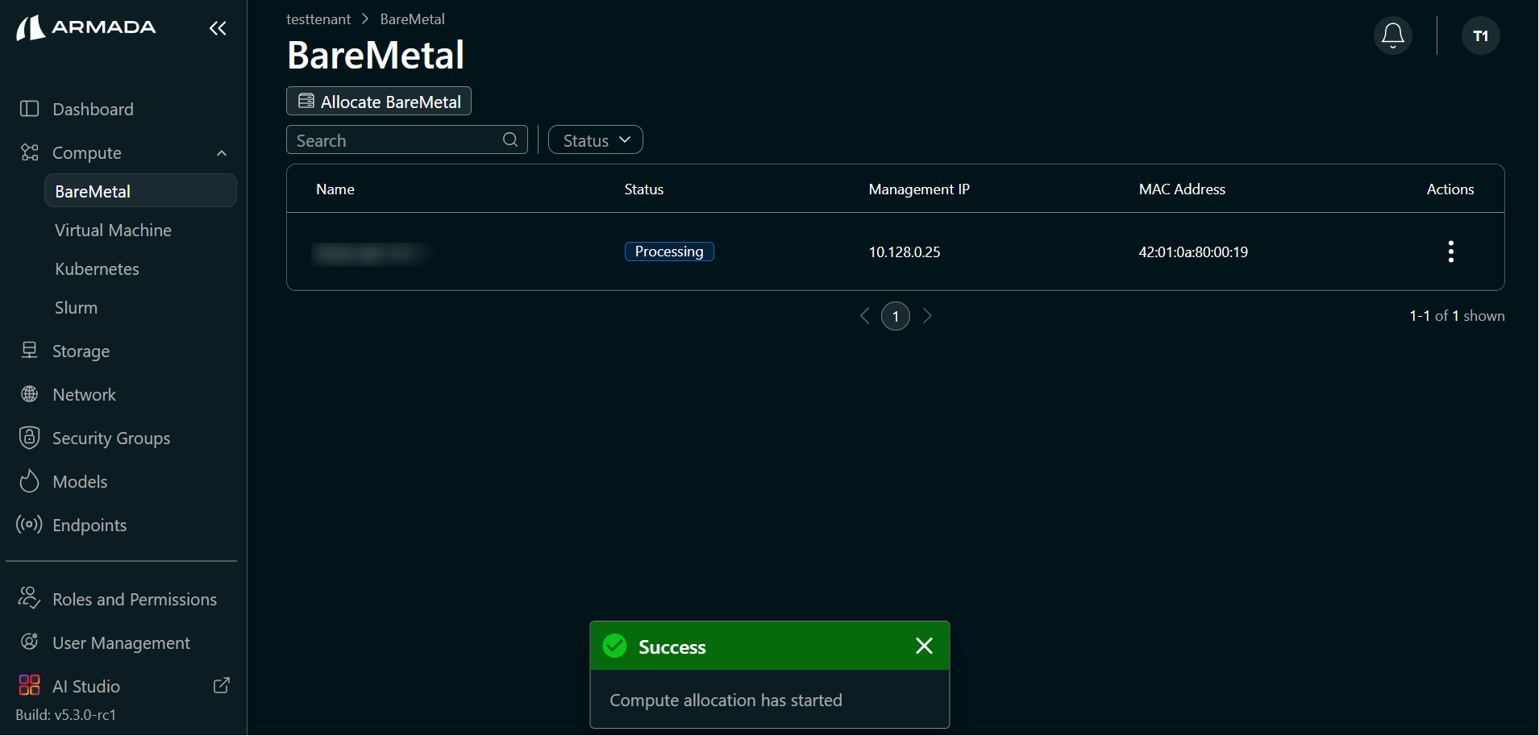Screen dimensions: 1539x736
Task: Click management IP 10.128.0.25
Action: [x=905, y=252]
